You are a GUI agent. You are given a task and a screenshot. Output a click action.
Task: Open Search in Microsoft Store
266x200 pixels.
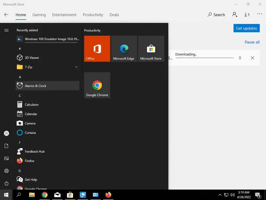pos(216,15)
